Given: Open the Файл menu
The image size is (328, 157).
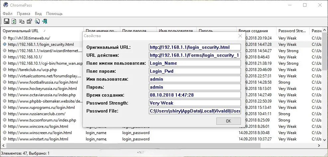Looking at the screenshot, I should [8, 14].
